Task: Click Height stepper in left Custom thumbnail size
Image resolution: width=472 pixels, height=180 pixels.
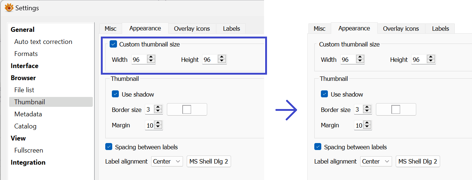Action: (x=222, y=59)
